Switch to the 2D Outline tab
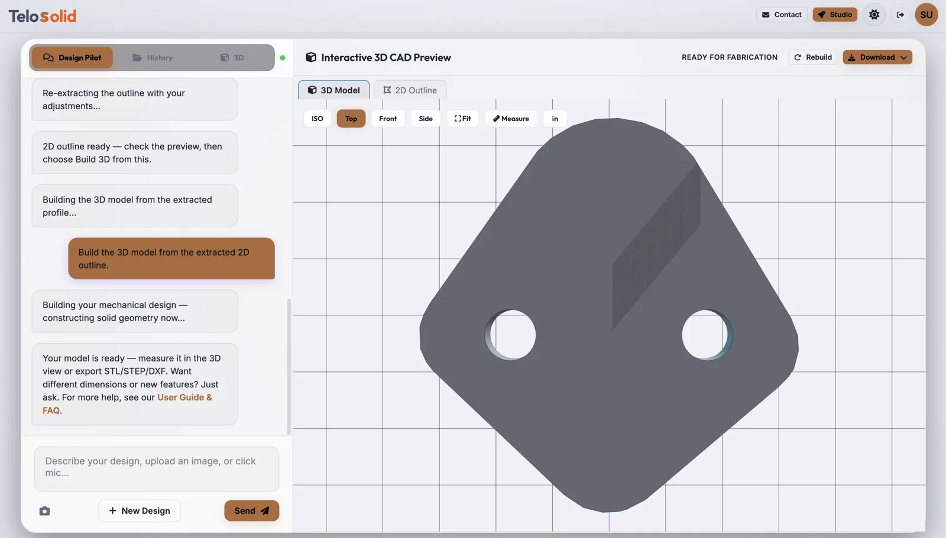Image resolution: width=946 pixels, height=538 pixels. 410,90
